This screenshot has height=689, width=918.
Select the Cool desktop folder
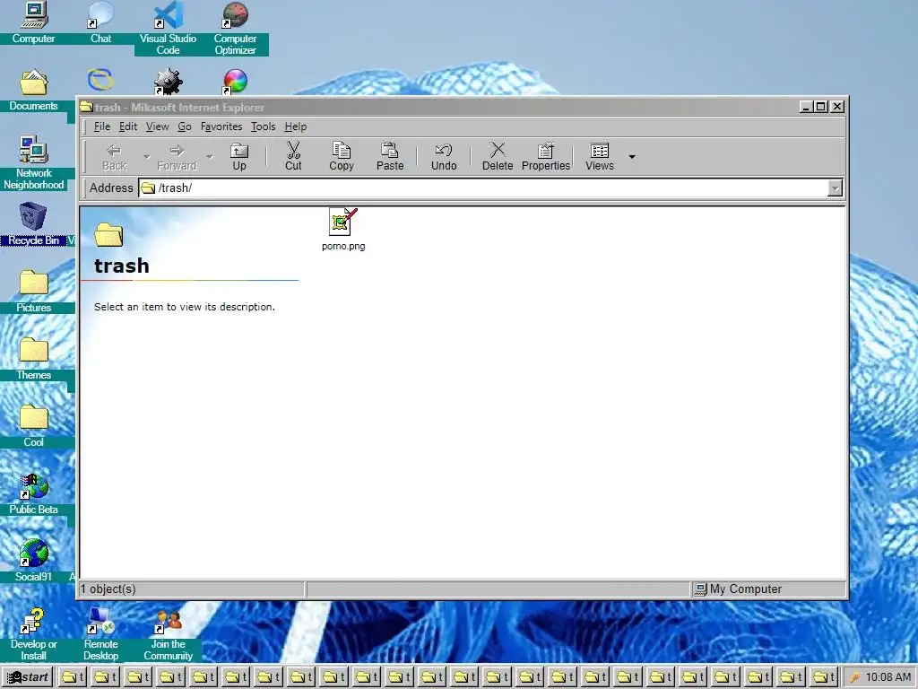point(33,426)
